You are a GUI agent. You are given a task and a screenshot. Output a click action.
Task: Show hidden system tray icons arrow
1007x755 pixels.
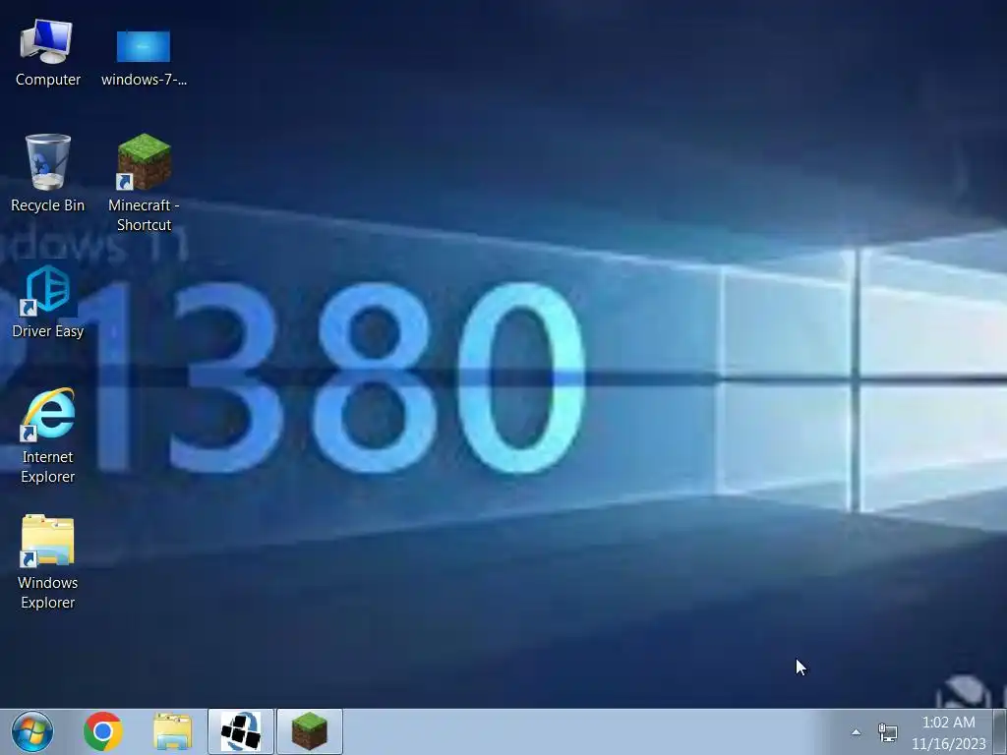point(856,731)
